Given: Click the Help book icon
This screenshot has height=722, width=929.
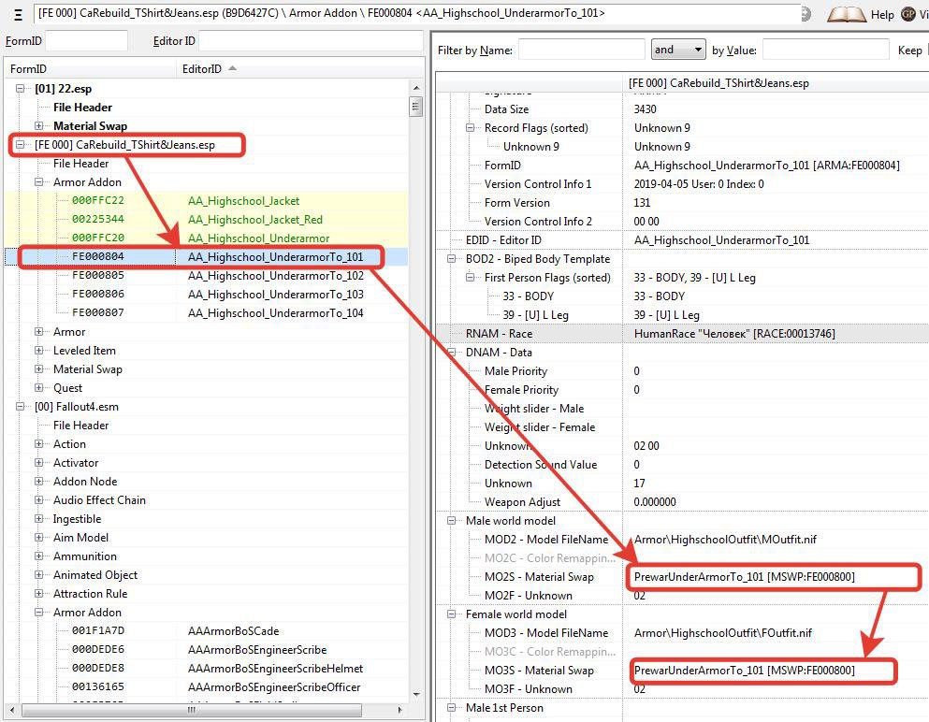Looking at the screenshot, I should 846,14.
